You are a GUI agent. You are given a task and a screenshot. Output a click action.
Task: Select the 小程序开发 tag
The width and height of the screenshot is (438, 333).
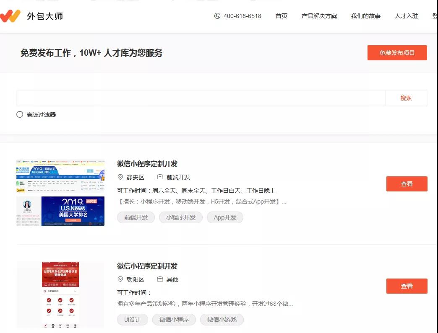coord(180,217)
